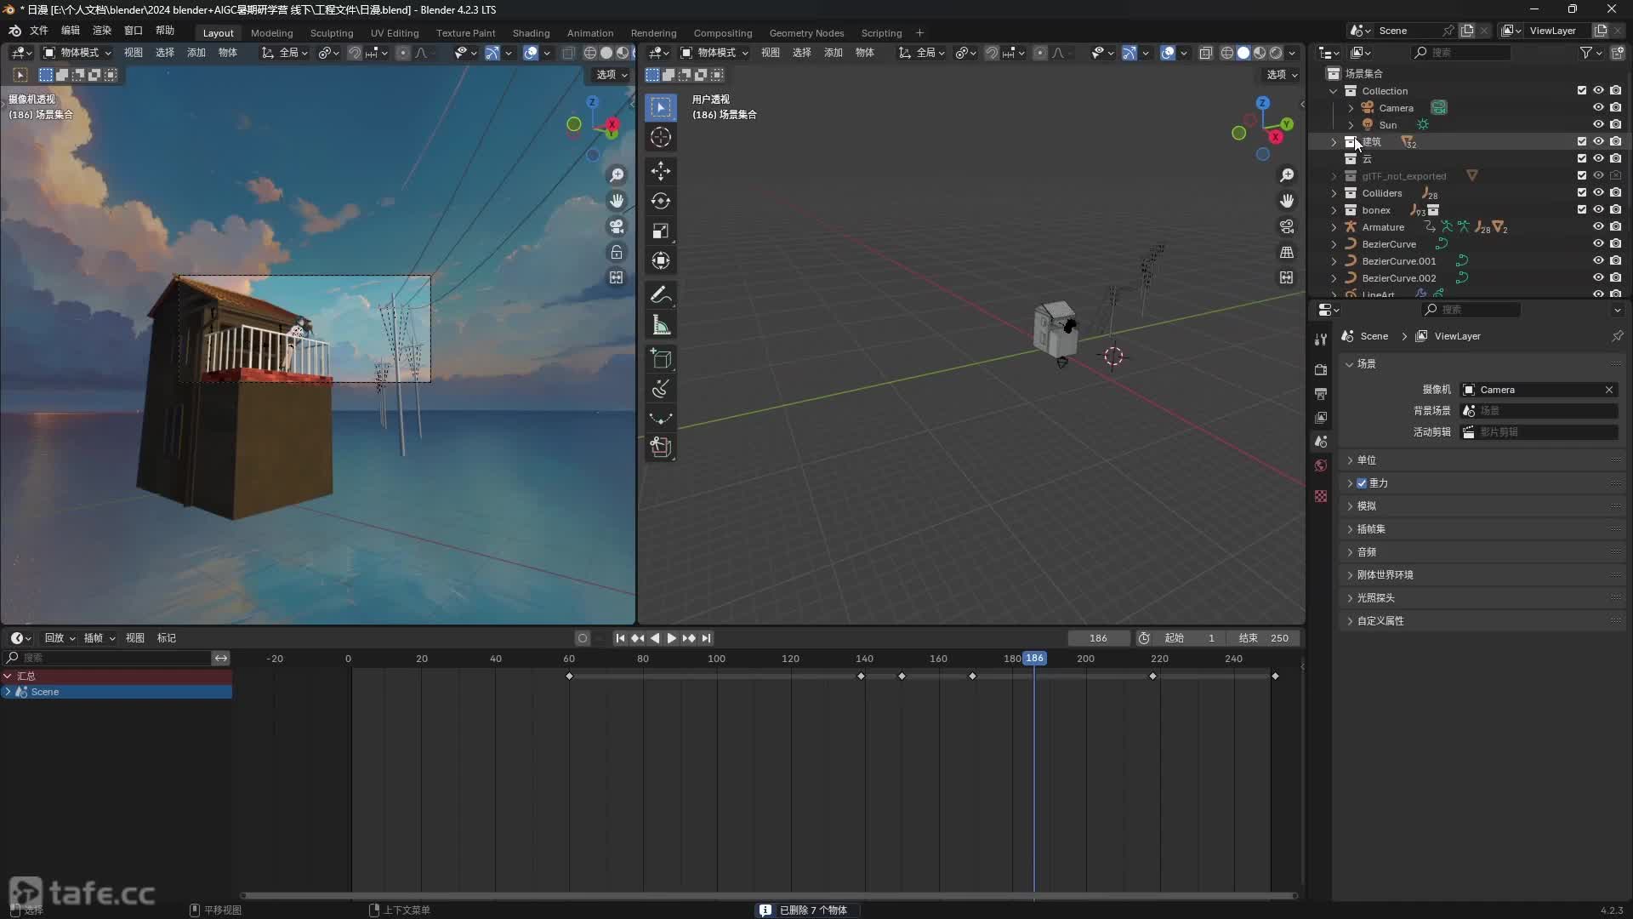1633x919 pixels.
Task: Clear the Camera field with X button
Action: pyautogui.click(x=1609, y=390)
